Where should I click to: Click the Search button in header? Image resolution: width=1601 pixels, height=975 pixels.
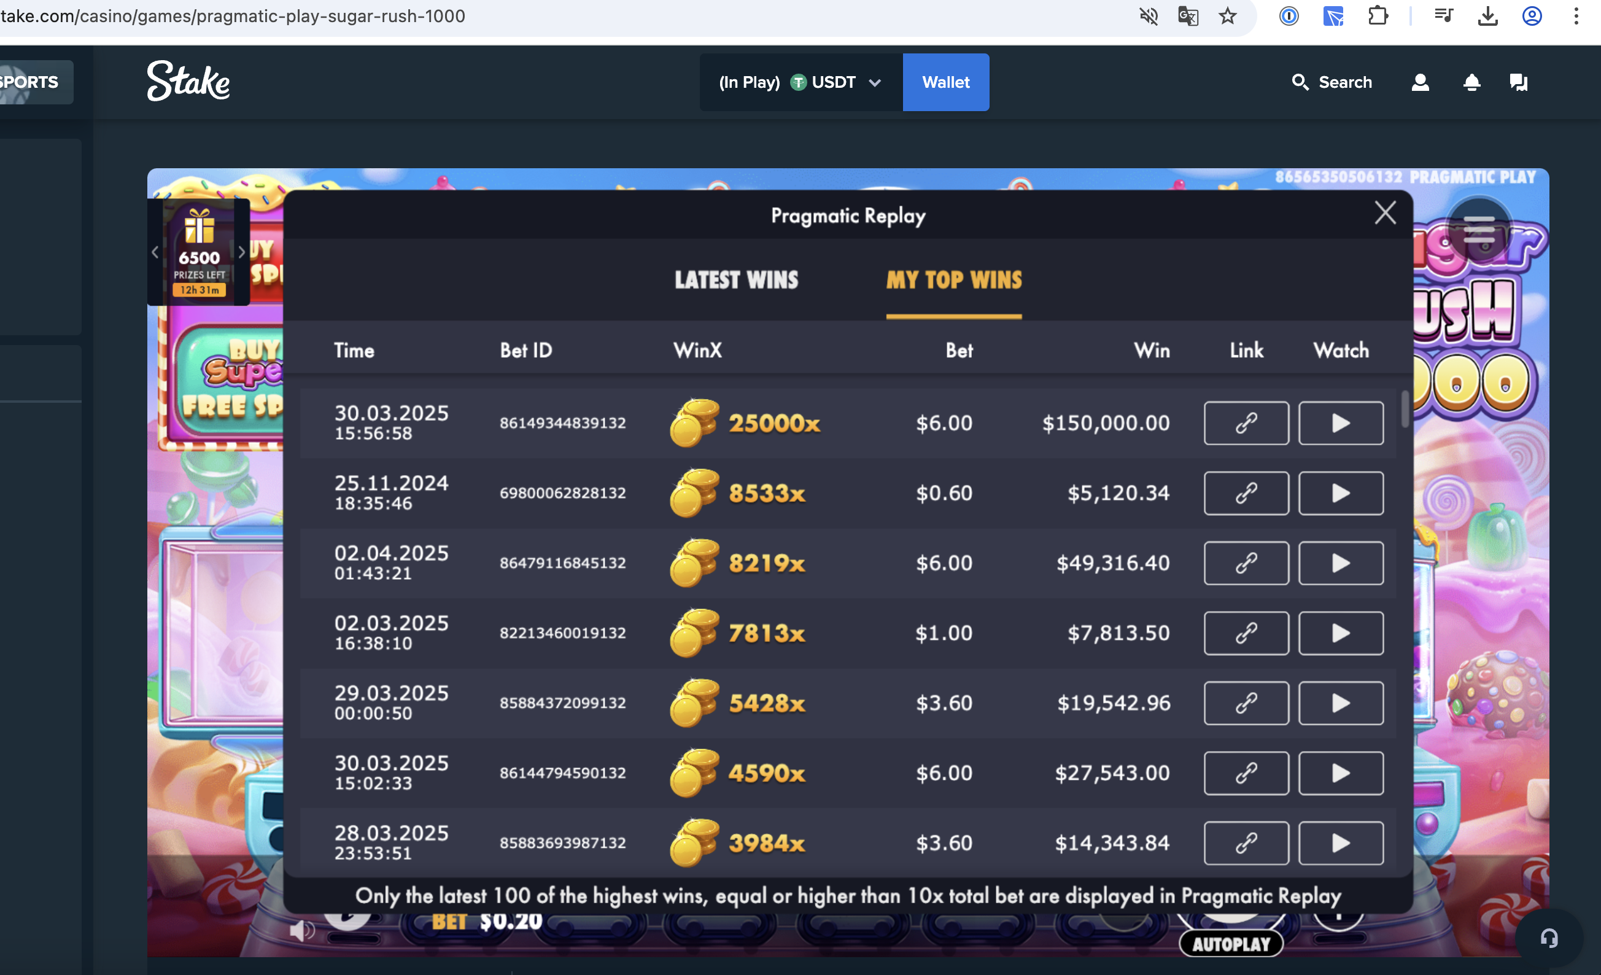pyautogui.click(x=1332, y=82)
